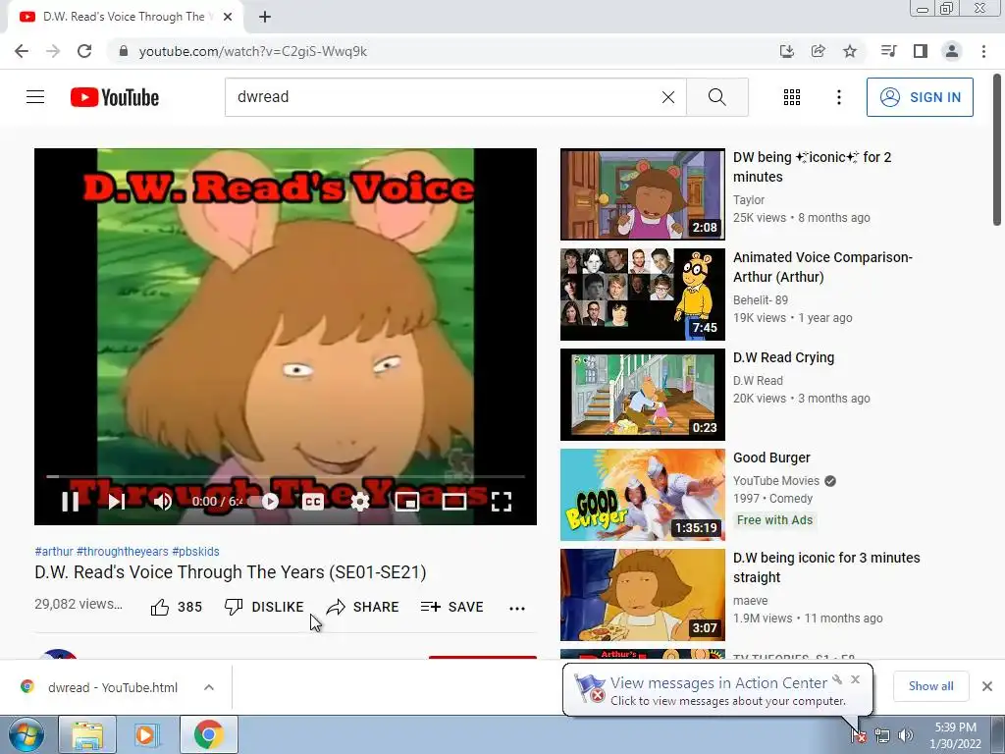The width and height of the screenshot is (1005, 754).
Task: Click the SIGN IN button
Action: [x=920, y=97]
